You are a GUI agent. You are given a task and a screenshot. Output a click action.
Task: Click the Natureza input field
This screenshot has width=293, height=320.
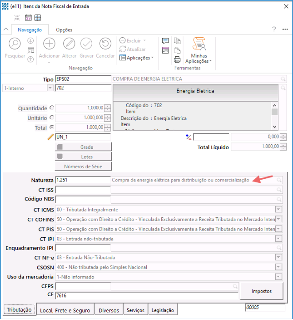[82, 180]
